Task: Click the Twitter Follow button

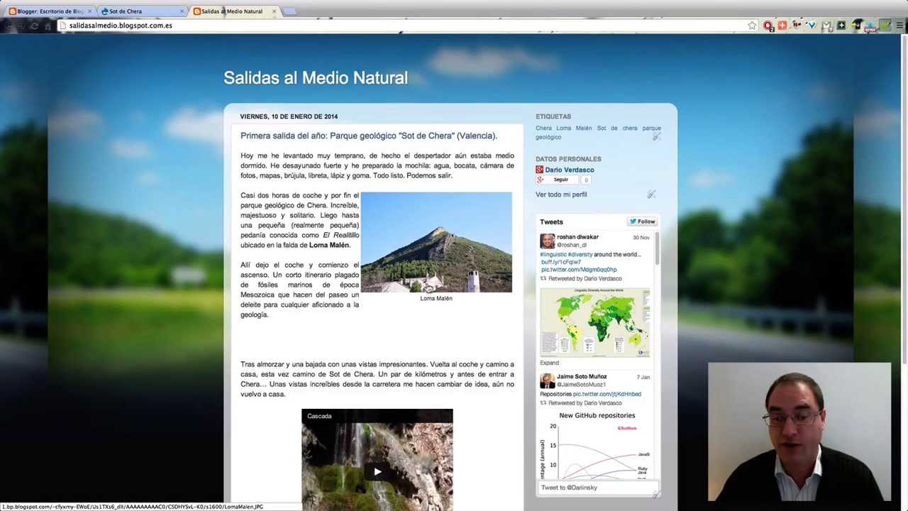Action: (x=642, y=221)
